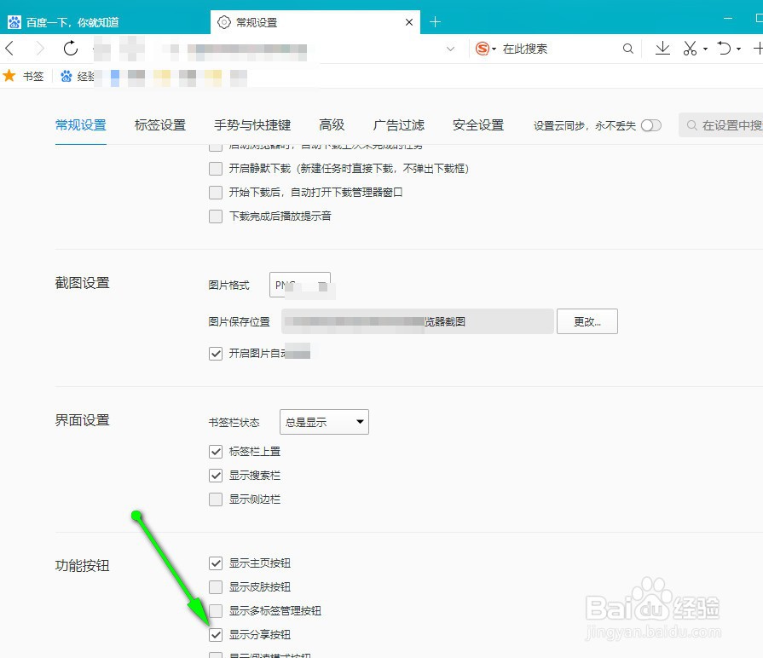Enable 开启静默下载 option
The height and width of the screenshot is (658, 763).
click(x=216, y=169)
